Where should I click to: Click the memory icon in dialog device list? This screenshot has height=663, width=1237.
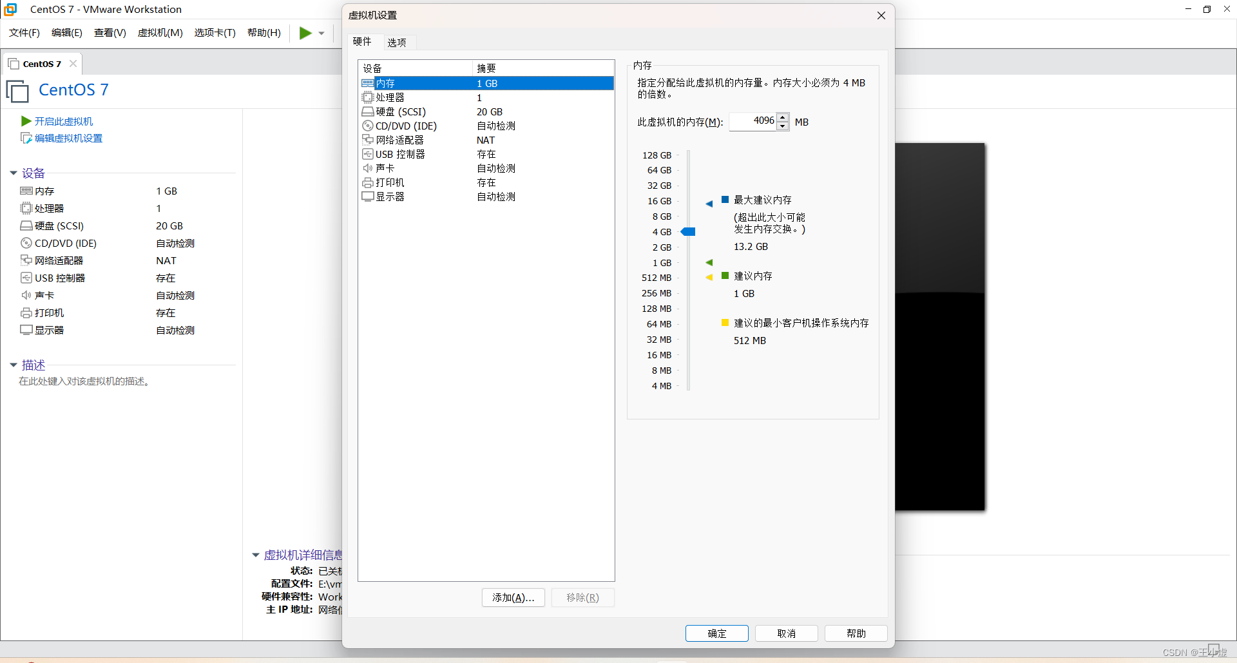click(368, 83)
